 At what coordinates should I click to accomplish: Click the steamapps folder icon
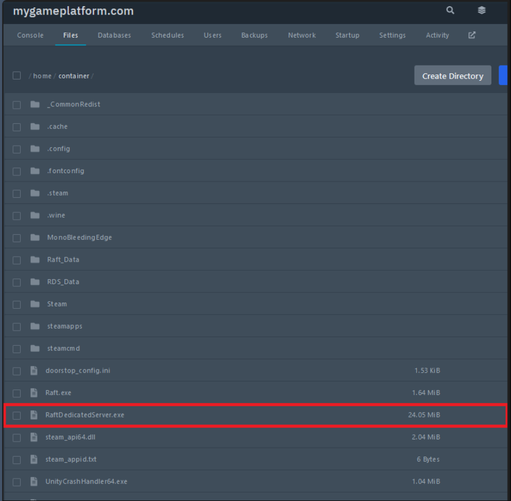(x=35, y=326)
